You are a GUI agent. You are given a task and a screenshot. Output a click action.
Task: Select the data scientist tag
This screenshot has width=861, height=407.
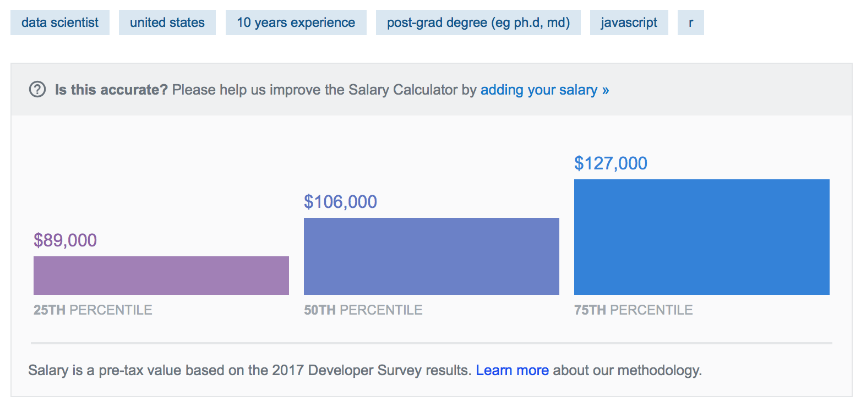60,23
